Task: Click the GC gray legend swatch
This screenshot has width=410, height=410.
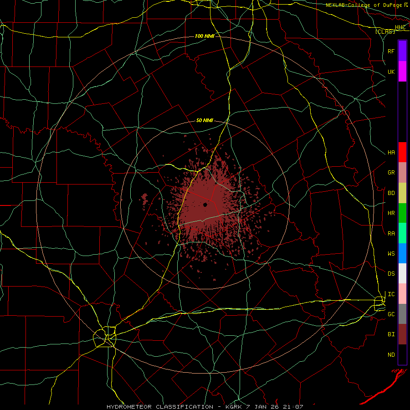Action: [402, 314]
